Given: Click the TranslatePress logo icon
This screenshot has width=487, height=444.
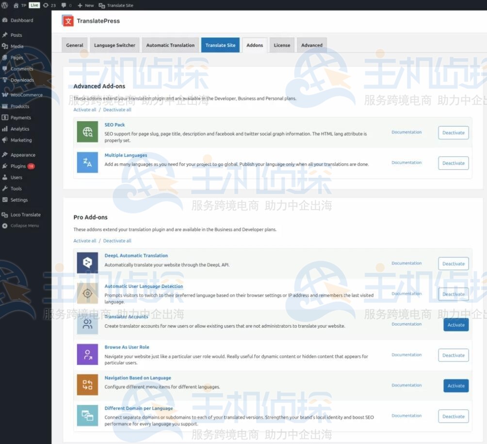Looking at the screenshot, I should 68,21.
